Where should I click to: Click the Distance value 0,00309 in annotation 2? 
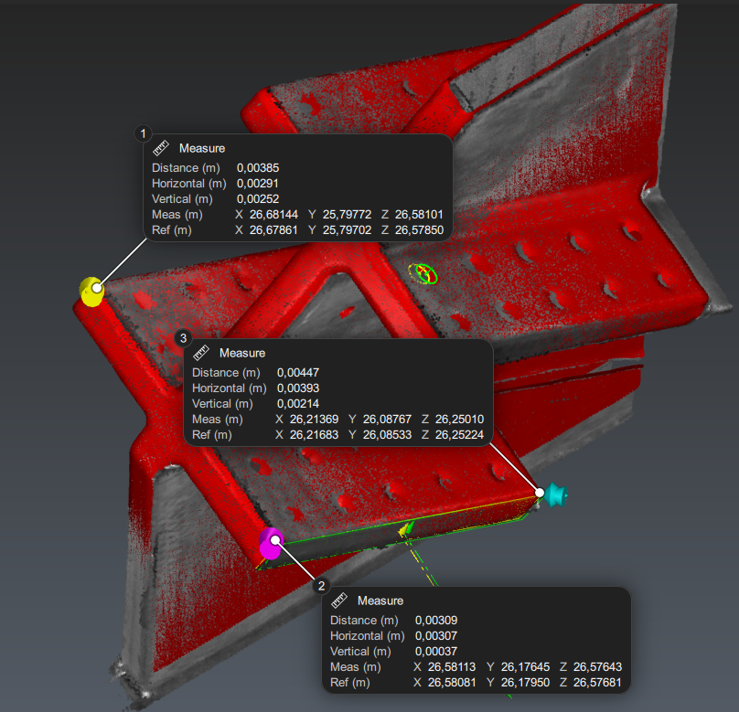click(436, 620)
